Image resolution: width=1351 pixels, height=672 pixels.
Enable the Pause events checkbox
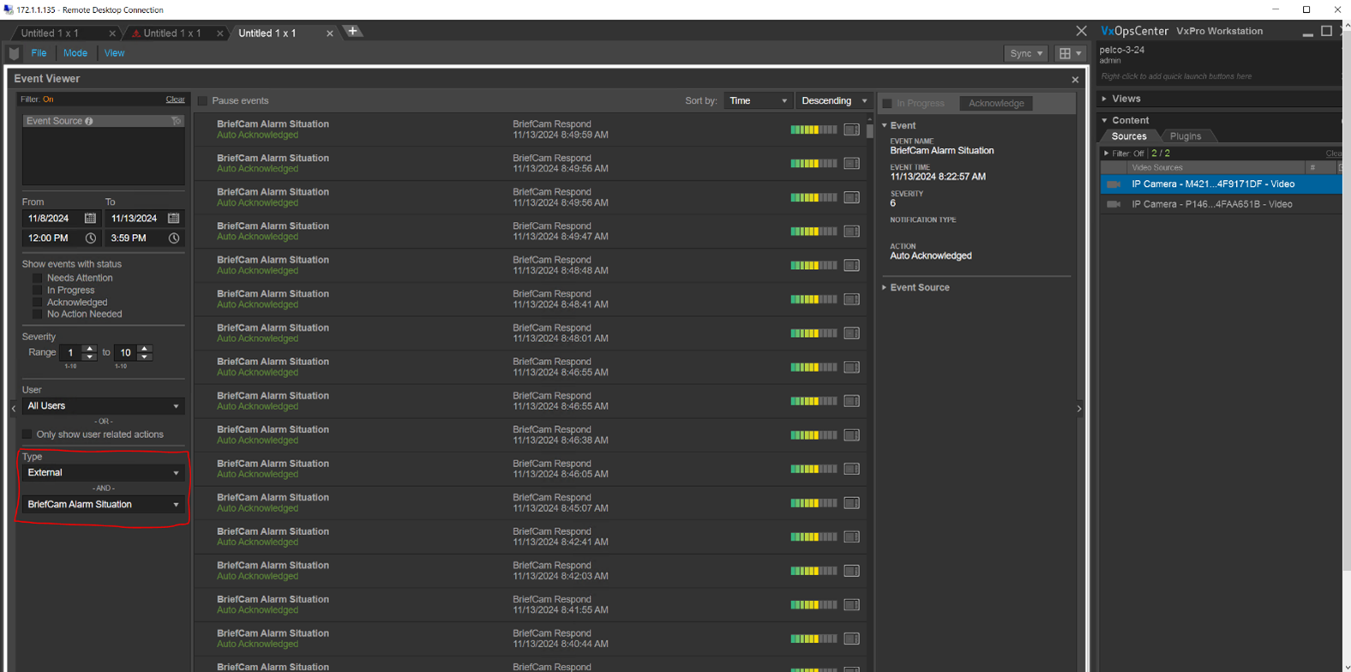click(203, 101)
